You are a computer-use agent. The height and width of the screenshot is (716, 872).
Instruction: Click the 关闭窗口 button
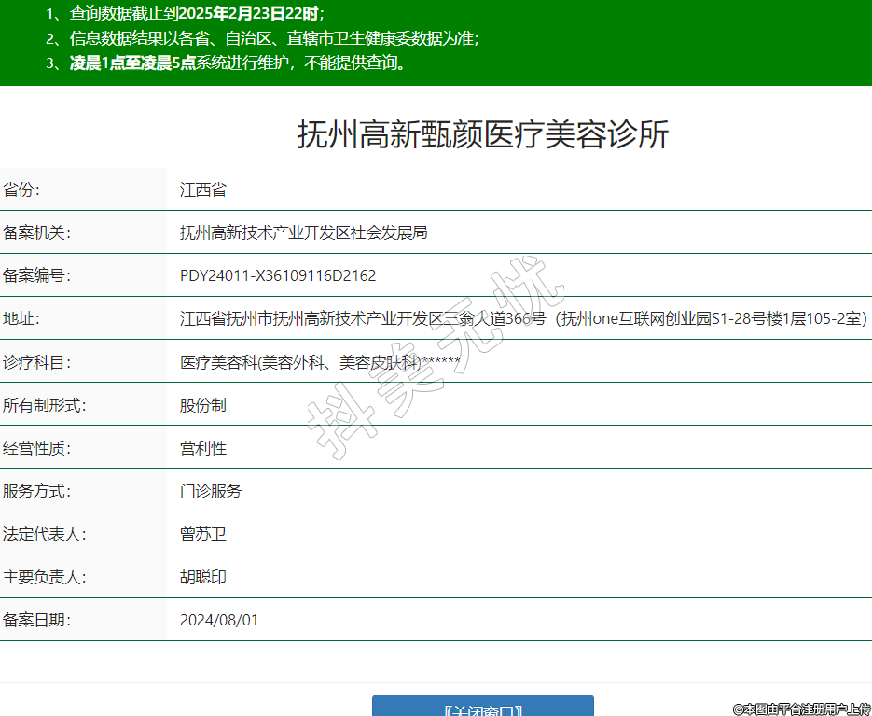point(482,707)
